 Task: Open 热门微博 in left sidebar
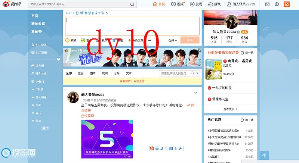click(39, 45)
